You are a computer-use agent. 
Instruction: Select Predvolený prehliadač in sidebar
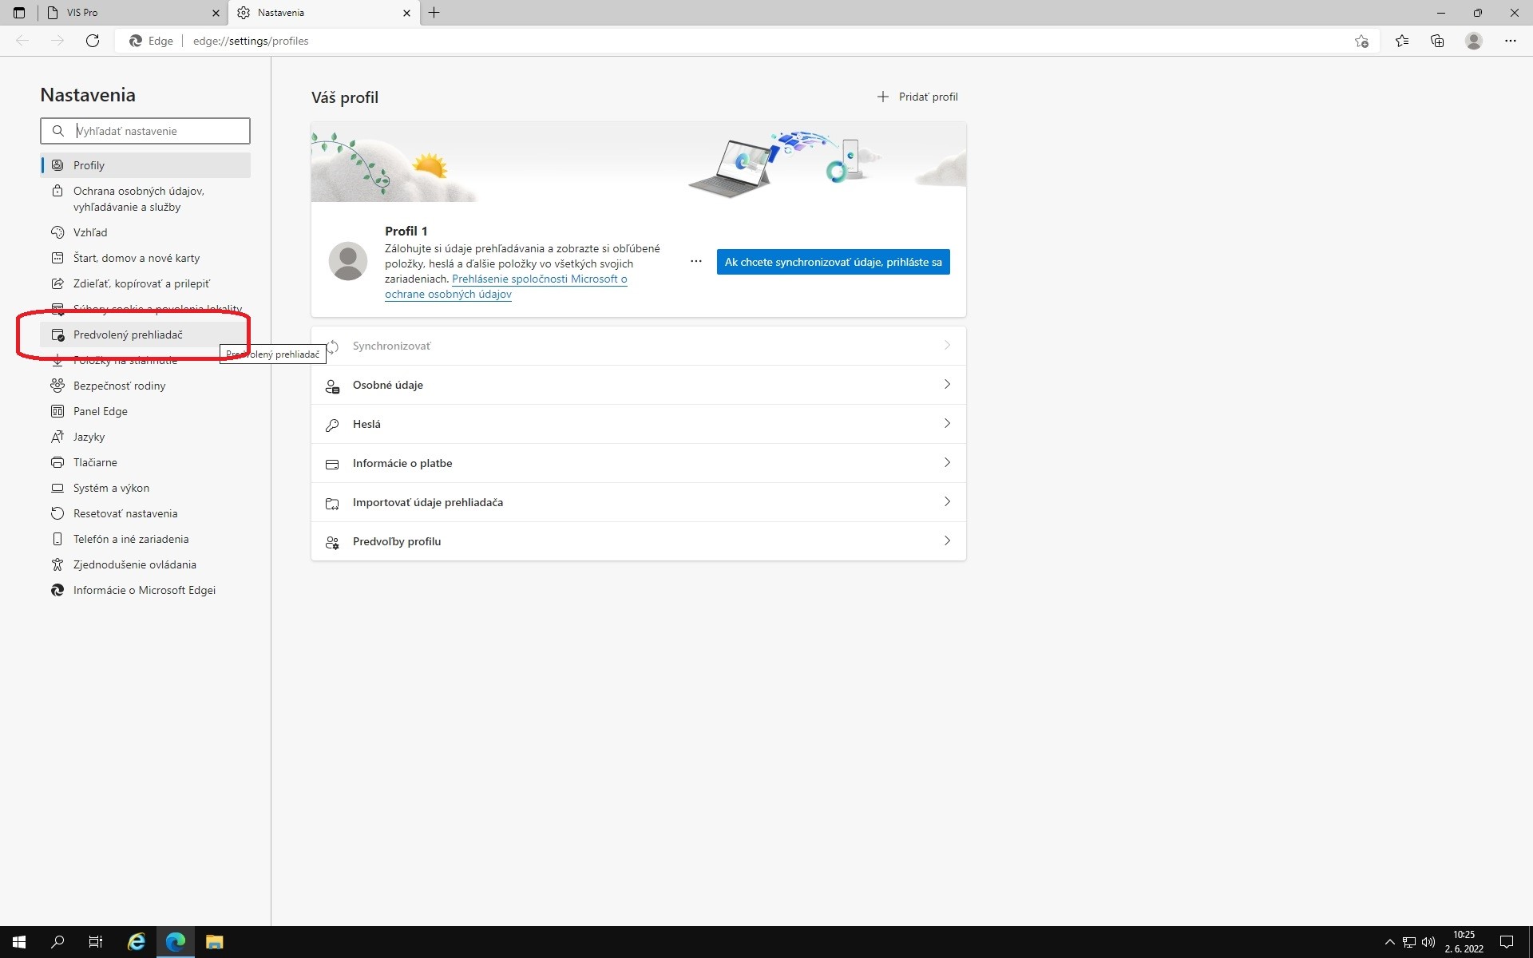click(x=128, y=335)
